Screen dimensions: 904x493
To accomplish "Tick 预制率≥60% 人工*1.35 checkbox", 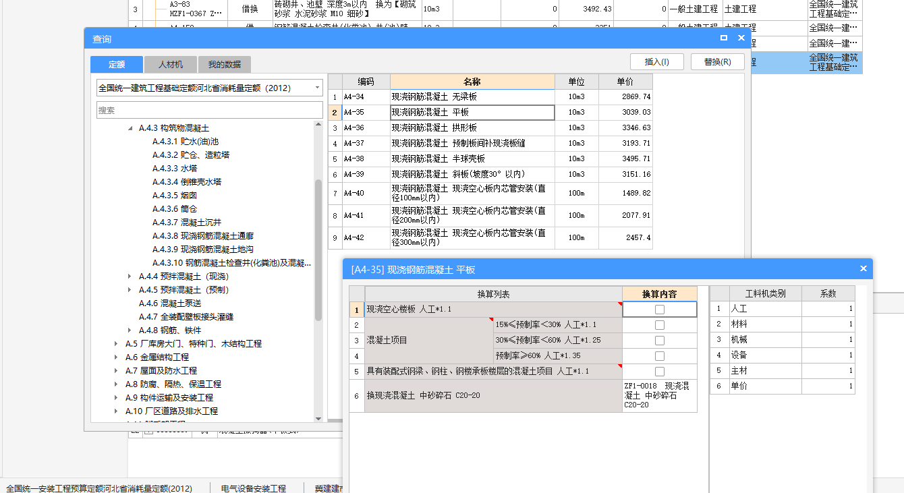I will click(x=660, y=356).
